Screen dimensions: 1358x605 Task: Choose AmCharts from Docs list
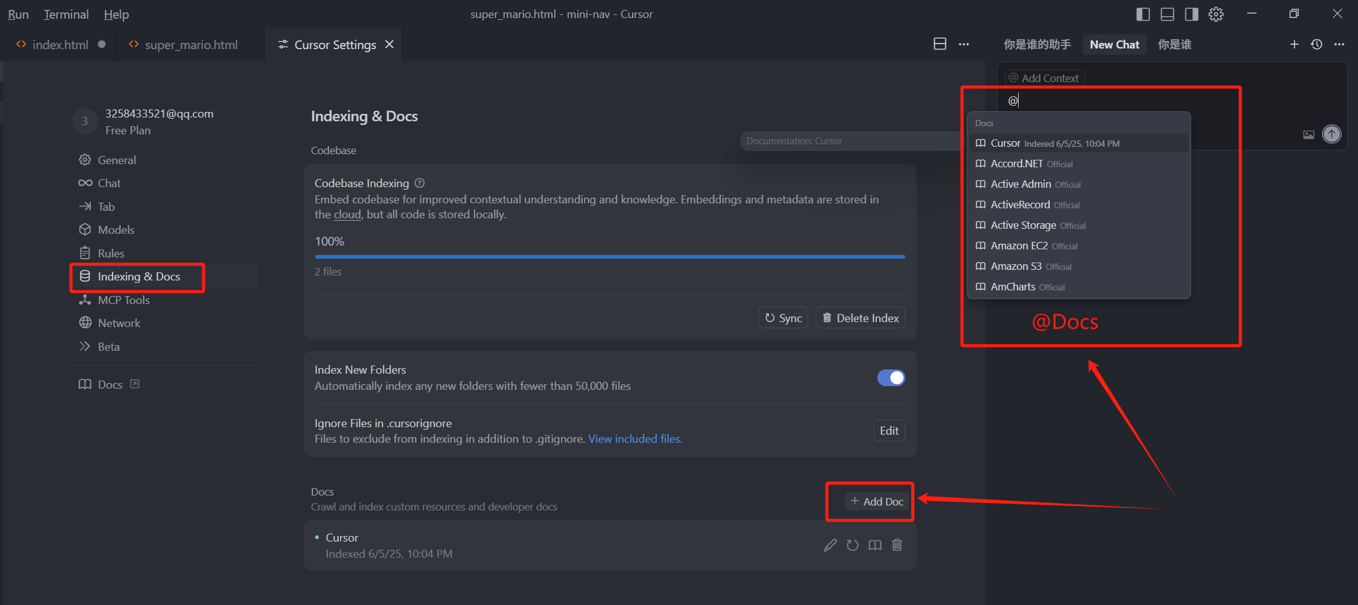click(x=1078, y=287)
